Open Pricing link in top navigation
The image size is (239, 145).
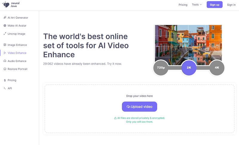(183, 5)
